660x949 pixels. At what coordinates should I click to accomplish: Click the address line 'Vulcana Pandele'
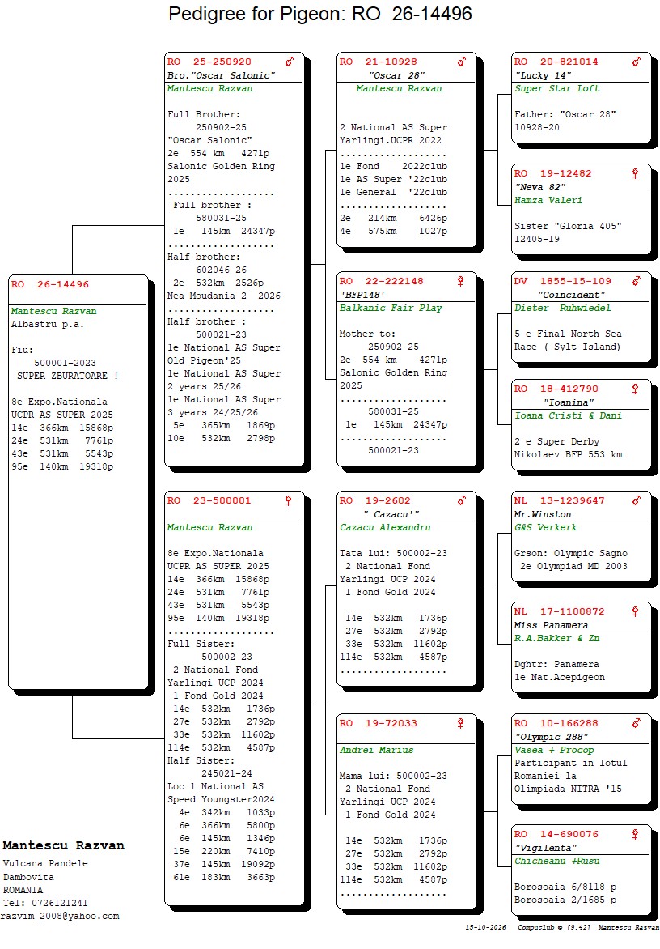(x=45, y=864)
